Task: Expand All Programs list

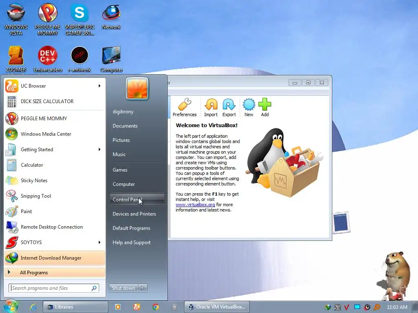Action: (x=55, y=273)
